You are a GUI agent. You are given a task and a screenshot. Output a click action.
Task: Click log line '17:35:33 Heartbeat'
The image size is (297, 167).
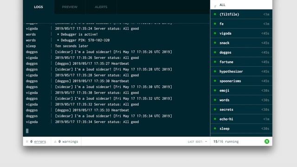point(92,110)
